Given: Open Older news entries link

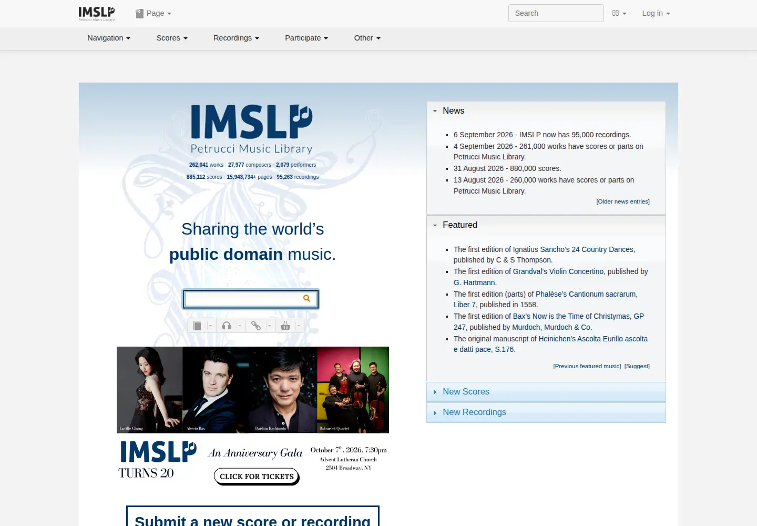Looking at the screenshot, I should 623,201.
